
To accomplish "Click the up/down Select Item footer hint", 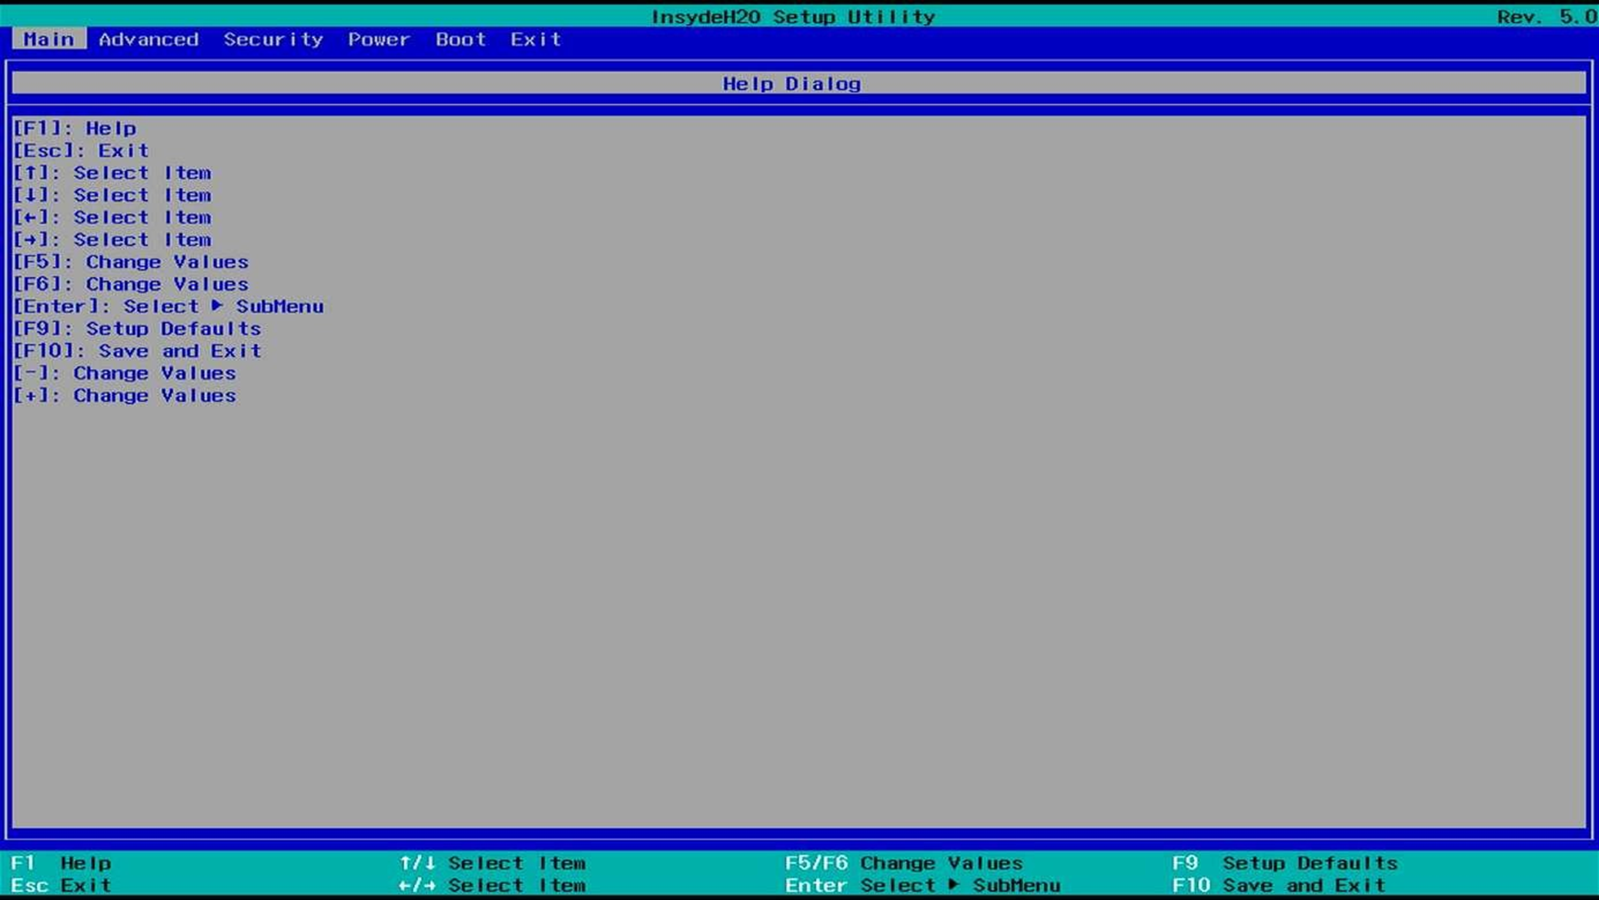I will [x=492, y=863].
